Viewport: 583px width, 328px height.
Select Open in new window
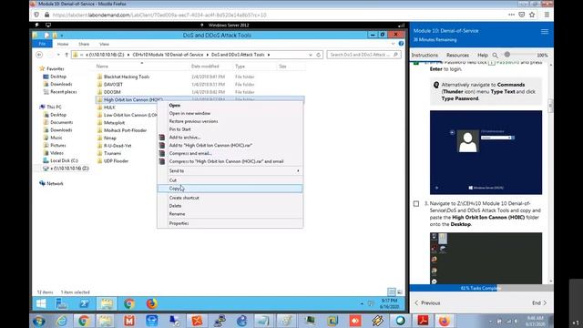point(230,113)
